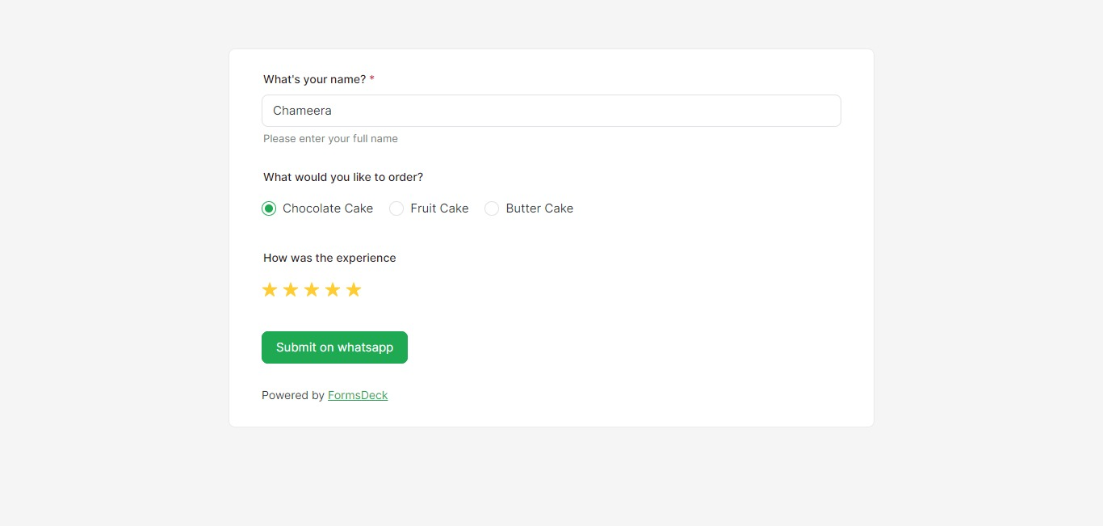Screen dimensions: 1103x526
Task: Click the Butter Cake label text
Action: point(539,208)
